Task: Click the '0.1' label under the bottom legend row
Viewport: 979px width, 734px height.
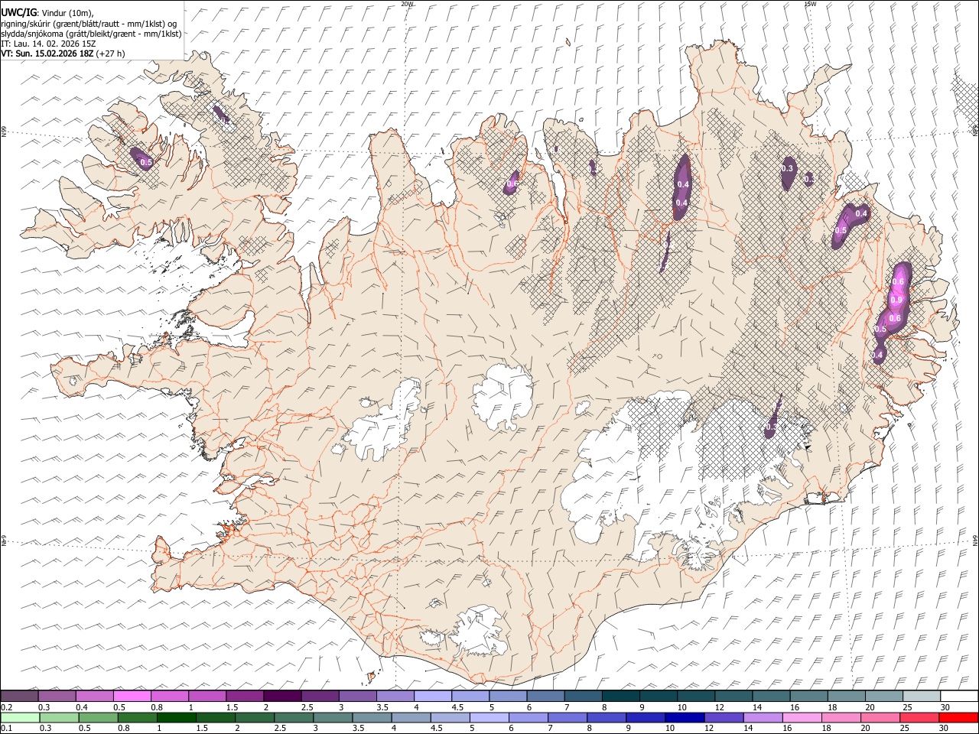Action: tap(7, 729)
